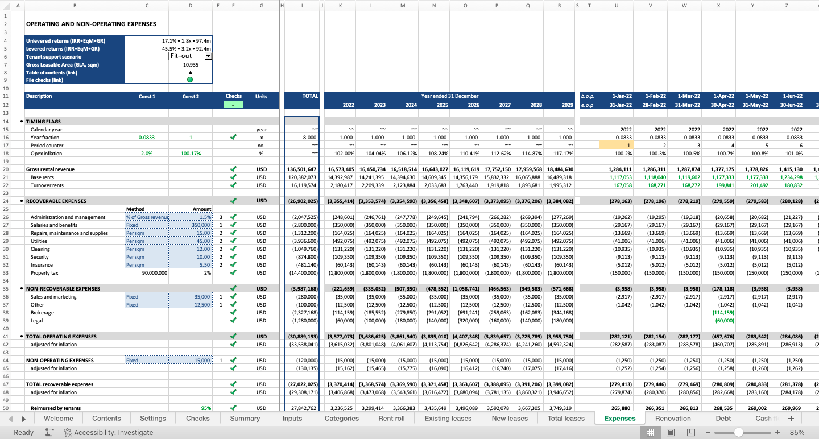The width and height of the screenshot is (819, 439).
Task: Click the Sales and marketing amount 35,000
Action: (x=190, y=297)
